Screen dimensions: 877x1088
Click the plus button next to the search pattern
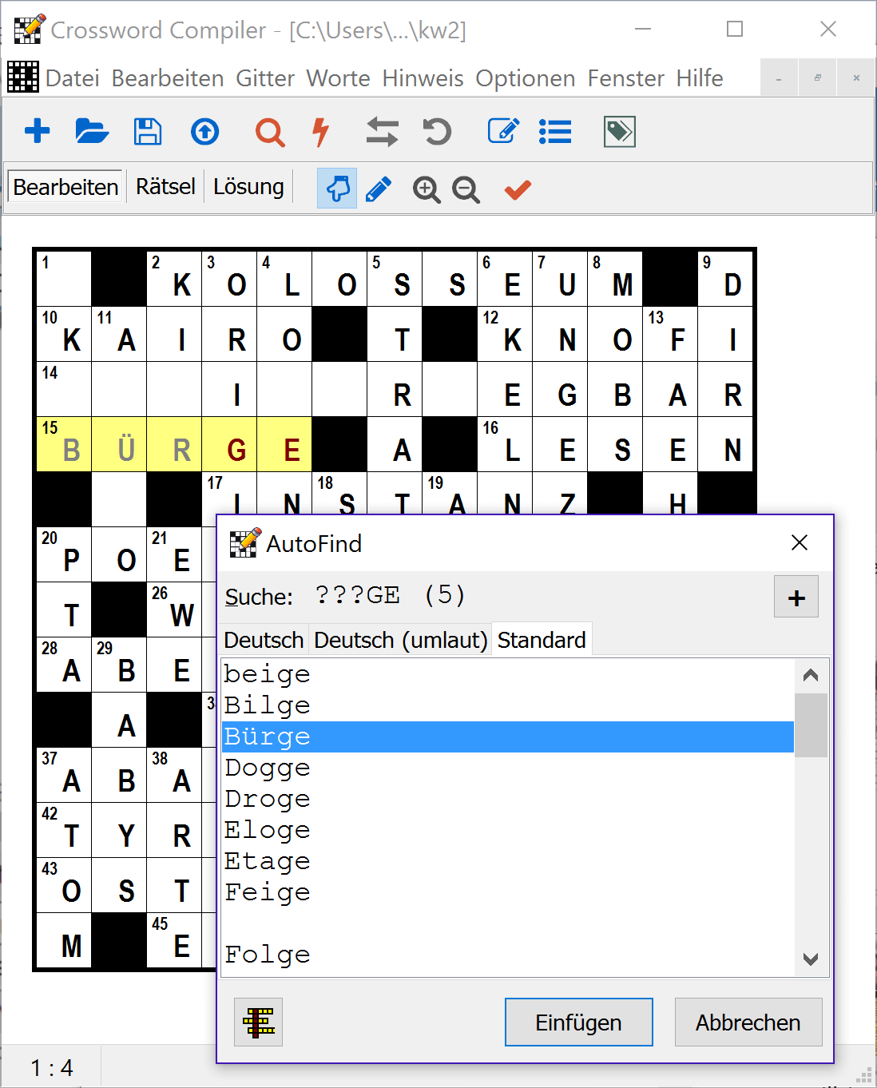click(x=795, y=596)
